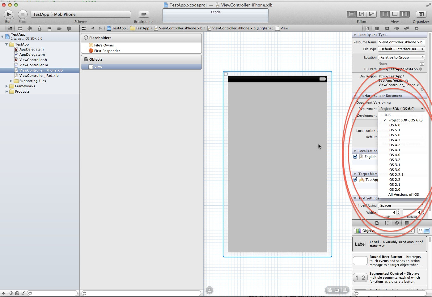The width and height of the screenshot is (432, 297).
Task: Select All Versions of iOS option
Action: click(x=403, y=194)
